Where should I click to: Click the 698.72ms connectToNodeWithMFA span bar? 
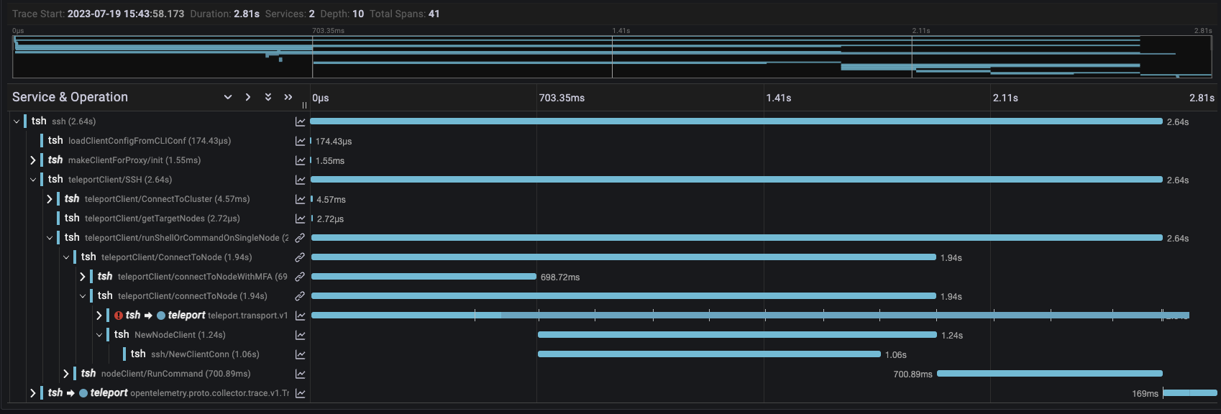tap(424, 277)
